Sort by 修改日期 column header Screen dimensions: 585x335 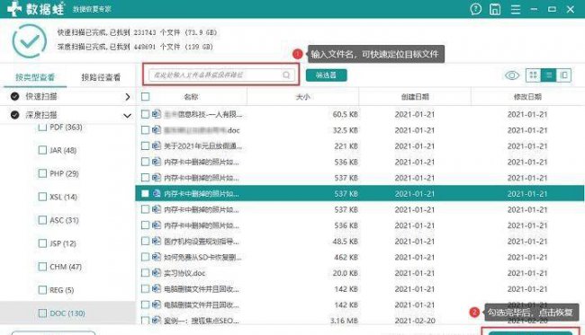pos(527,97)
